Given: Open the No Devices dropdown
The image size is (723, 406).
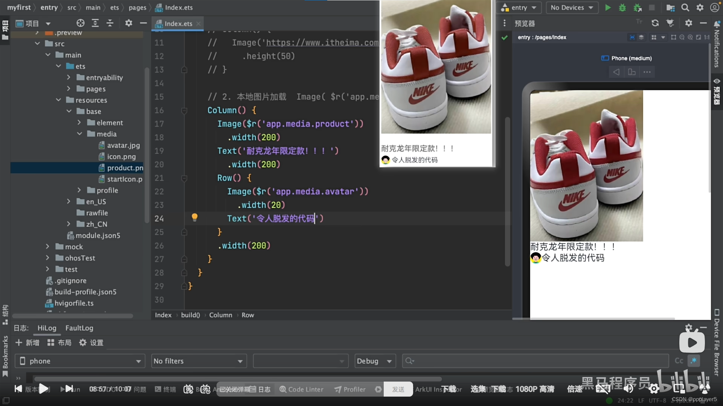Looking at the screenshot, I should [x=572, y=8].
